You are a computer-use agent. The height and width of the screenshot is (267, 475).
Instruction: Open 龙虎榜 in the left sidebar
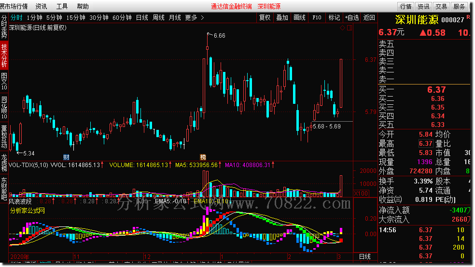(x=4, y=162)
